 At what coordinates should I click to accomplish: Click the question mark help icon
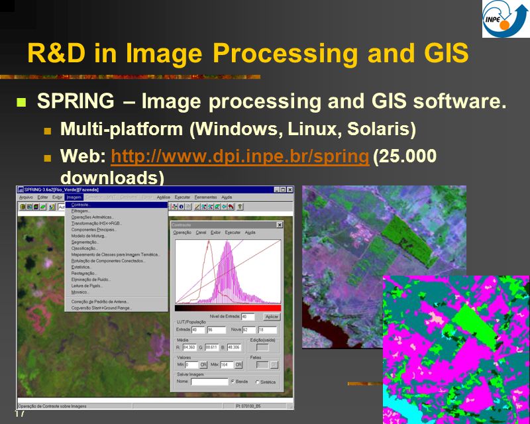[x=240, y=207]
